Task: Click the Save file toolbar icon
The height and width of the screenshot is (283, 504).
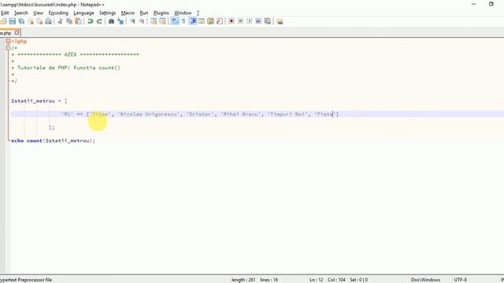Action: (13, 21)
